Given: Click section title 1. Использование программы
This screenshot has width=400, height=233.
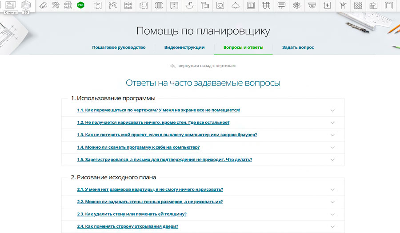Looking at the screenshot, I should (x=113, y=98).
